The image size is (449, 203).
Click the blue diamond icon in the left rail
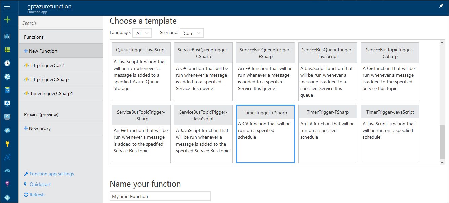click(7, 198)
